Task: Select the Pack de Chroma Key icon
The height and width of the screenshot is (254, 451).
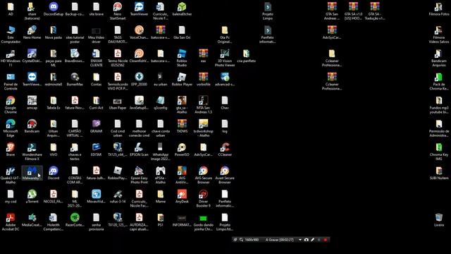Action: tap(439, 81)
